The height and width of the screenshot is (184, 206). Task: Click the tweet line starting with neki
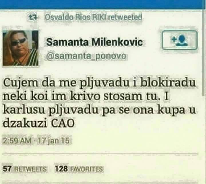[86, 97]
